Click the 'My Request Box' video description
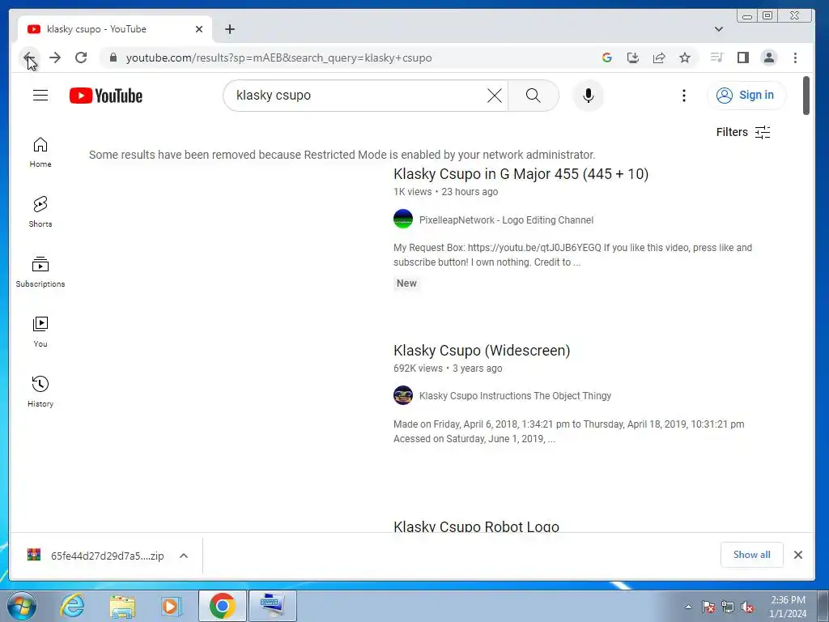The width and height of the screenshot is (829, 622). point(572,255)
